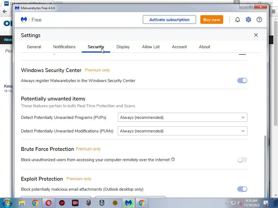Open the Allow List tab

pos(151,47)
